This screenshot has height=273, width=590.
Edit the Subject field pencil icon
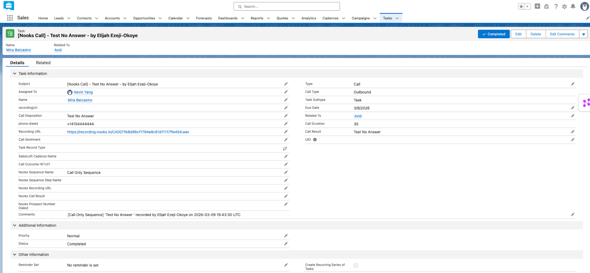pyautogui.click(x=286, y=84)
